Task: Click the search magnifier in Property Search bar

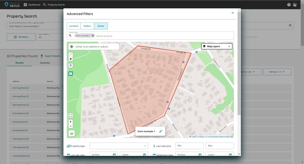Action: 290,26
